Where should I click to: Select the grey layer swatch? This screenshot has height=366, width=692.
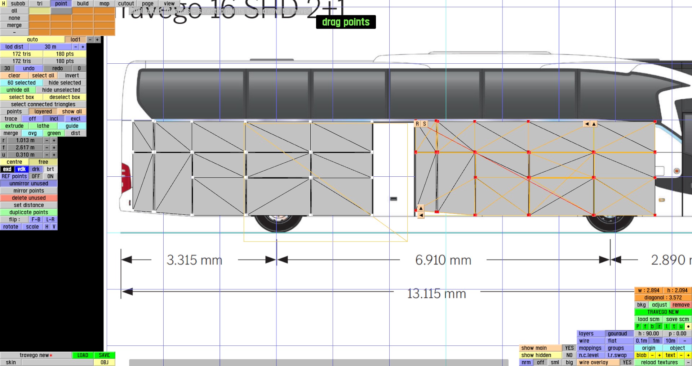61,11
